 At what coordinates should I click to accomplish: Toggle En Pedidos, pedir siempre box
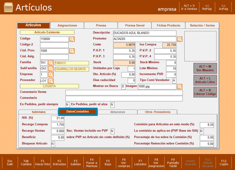click(x=68, y=105)
